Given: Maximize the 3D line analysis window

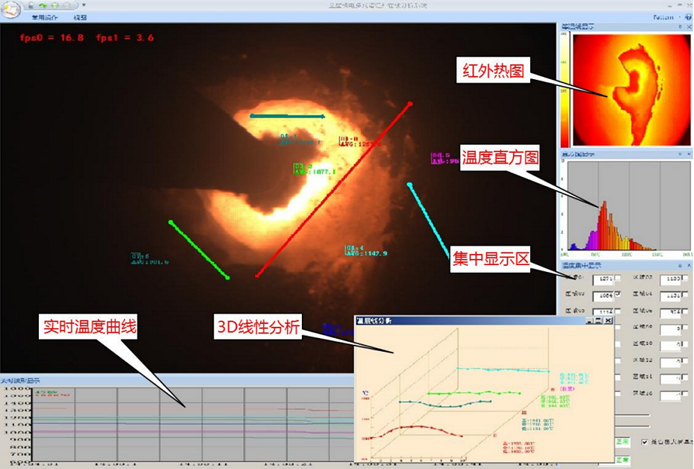Looking at the screenshot, I should 599,321.
